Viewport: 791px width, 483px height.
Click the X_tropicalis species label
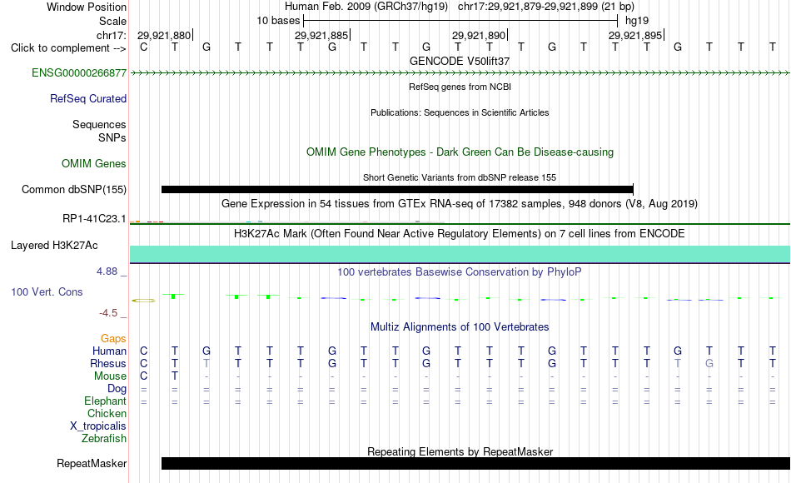(98, 426)
